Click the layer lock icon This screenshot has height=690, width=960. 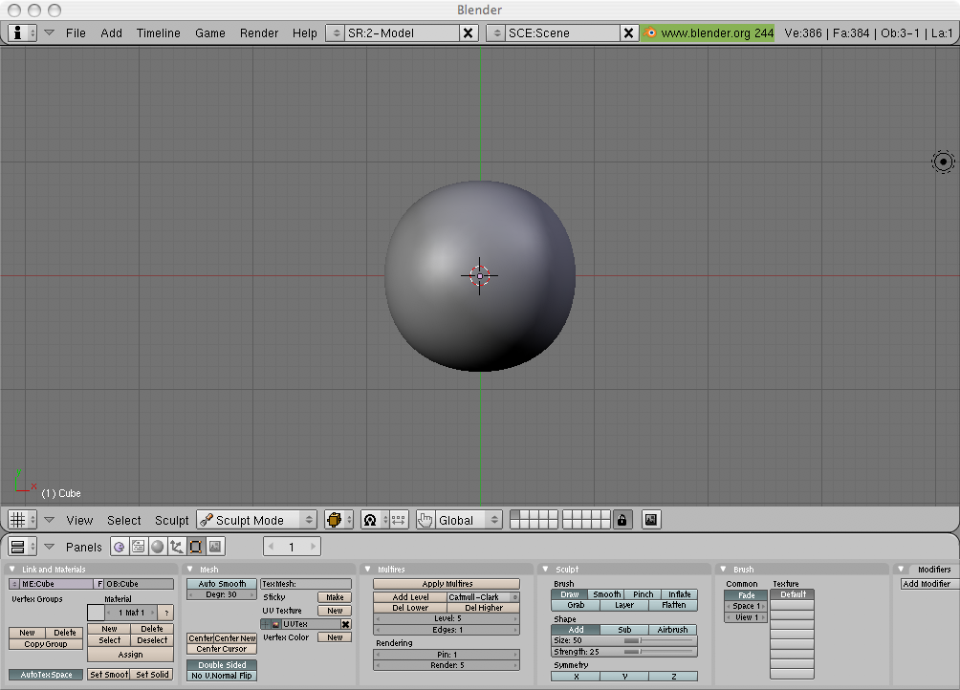(x=622, y=520)
